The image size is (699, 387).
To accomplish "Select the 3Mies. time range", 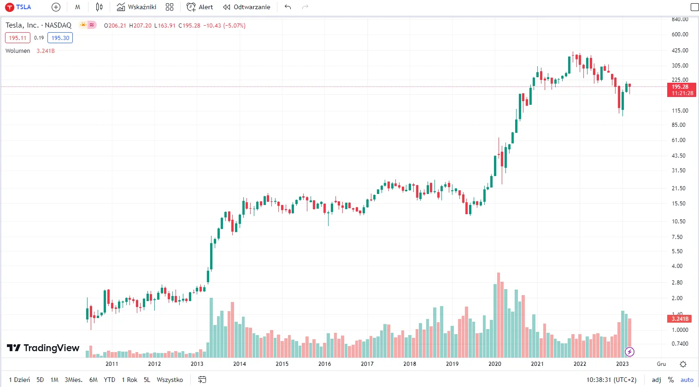I will click(x=74, y=380).
